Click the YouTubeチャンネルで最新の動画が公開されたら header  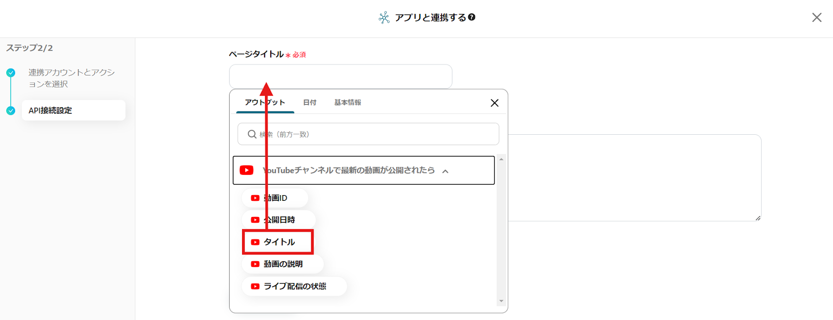[363, 170]
